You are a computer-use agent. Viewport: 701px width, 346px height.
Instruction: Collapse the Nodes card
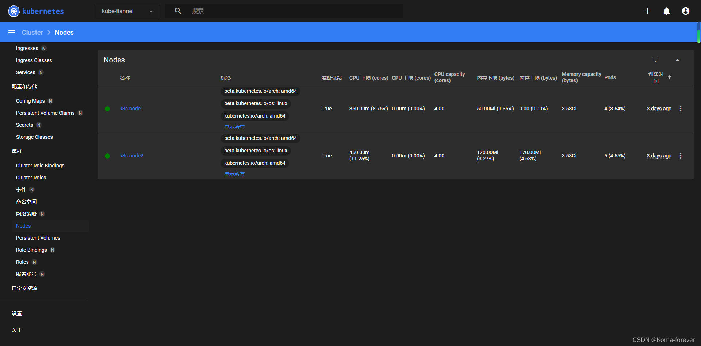[678, 60]
